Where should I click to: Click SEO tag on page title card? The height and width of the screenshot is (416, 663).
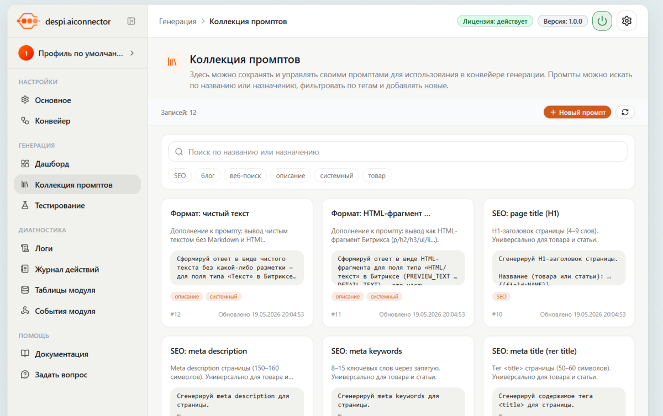(501, 296)
